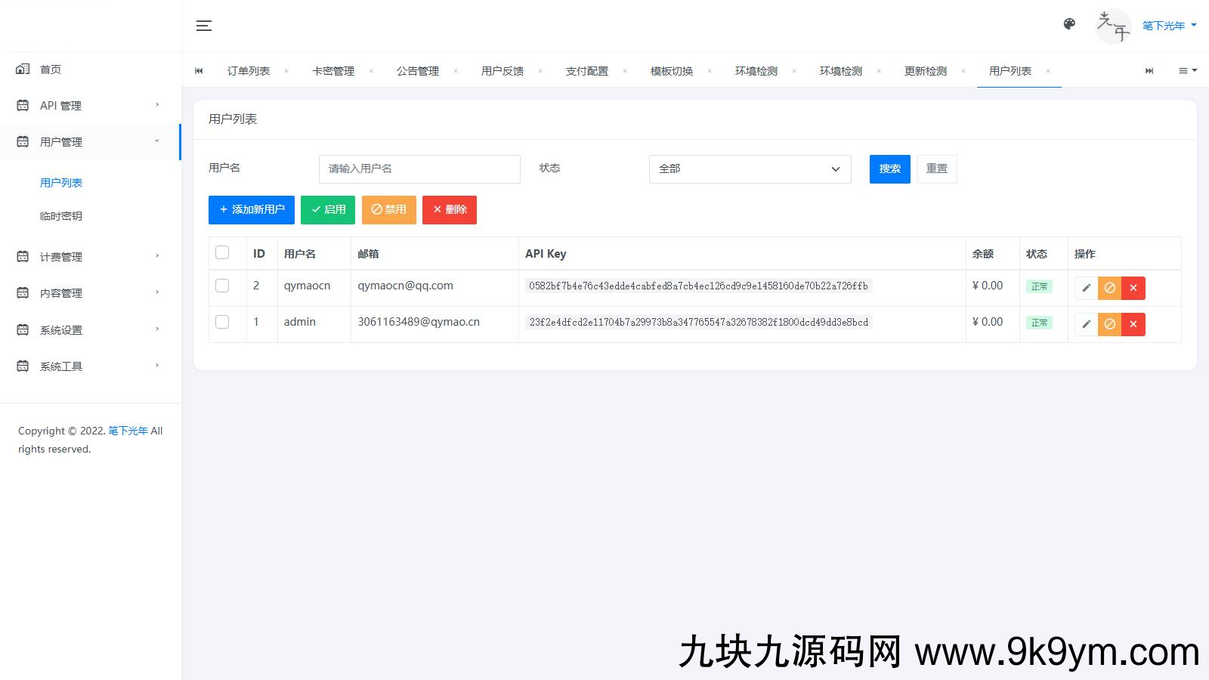The width and height of the screenshot is (1209, 680).
Task: Close the 订单列表 tab with its x icon
Action: [286, 71]
